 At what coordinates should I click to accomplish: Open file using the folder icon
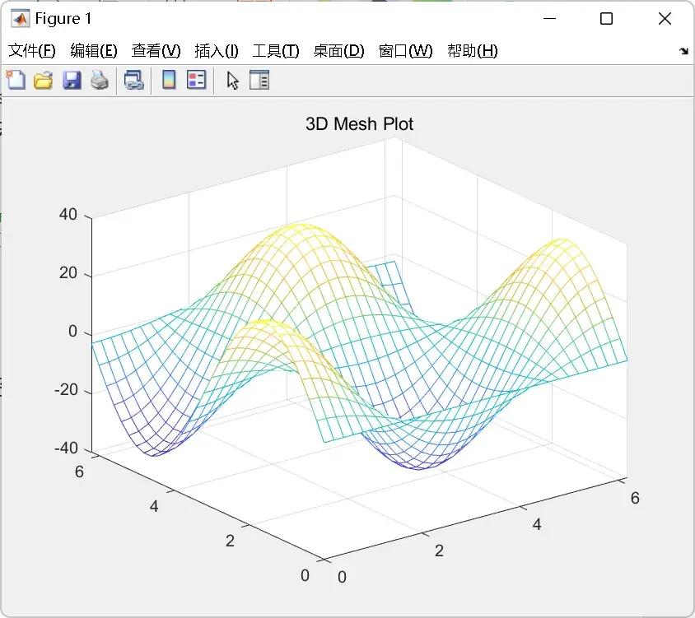point(44,81)
